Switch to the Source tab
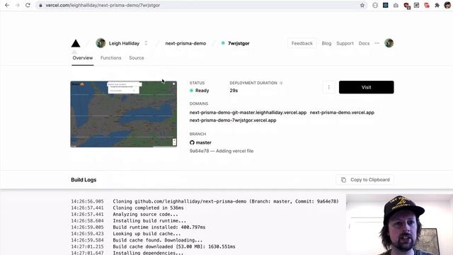453x255 pixels. pos(137,58)
